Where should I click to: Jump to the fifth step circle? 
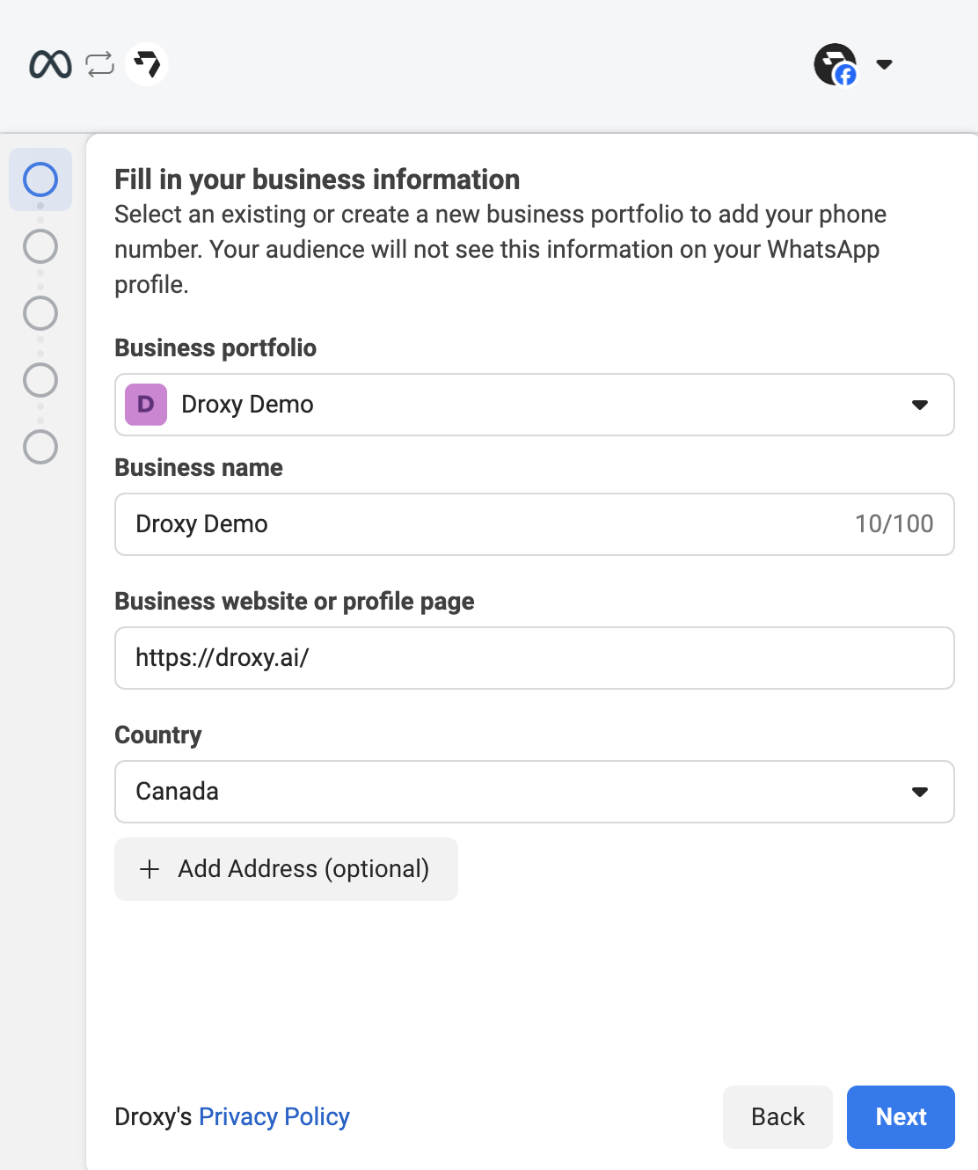40,447
